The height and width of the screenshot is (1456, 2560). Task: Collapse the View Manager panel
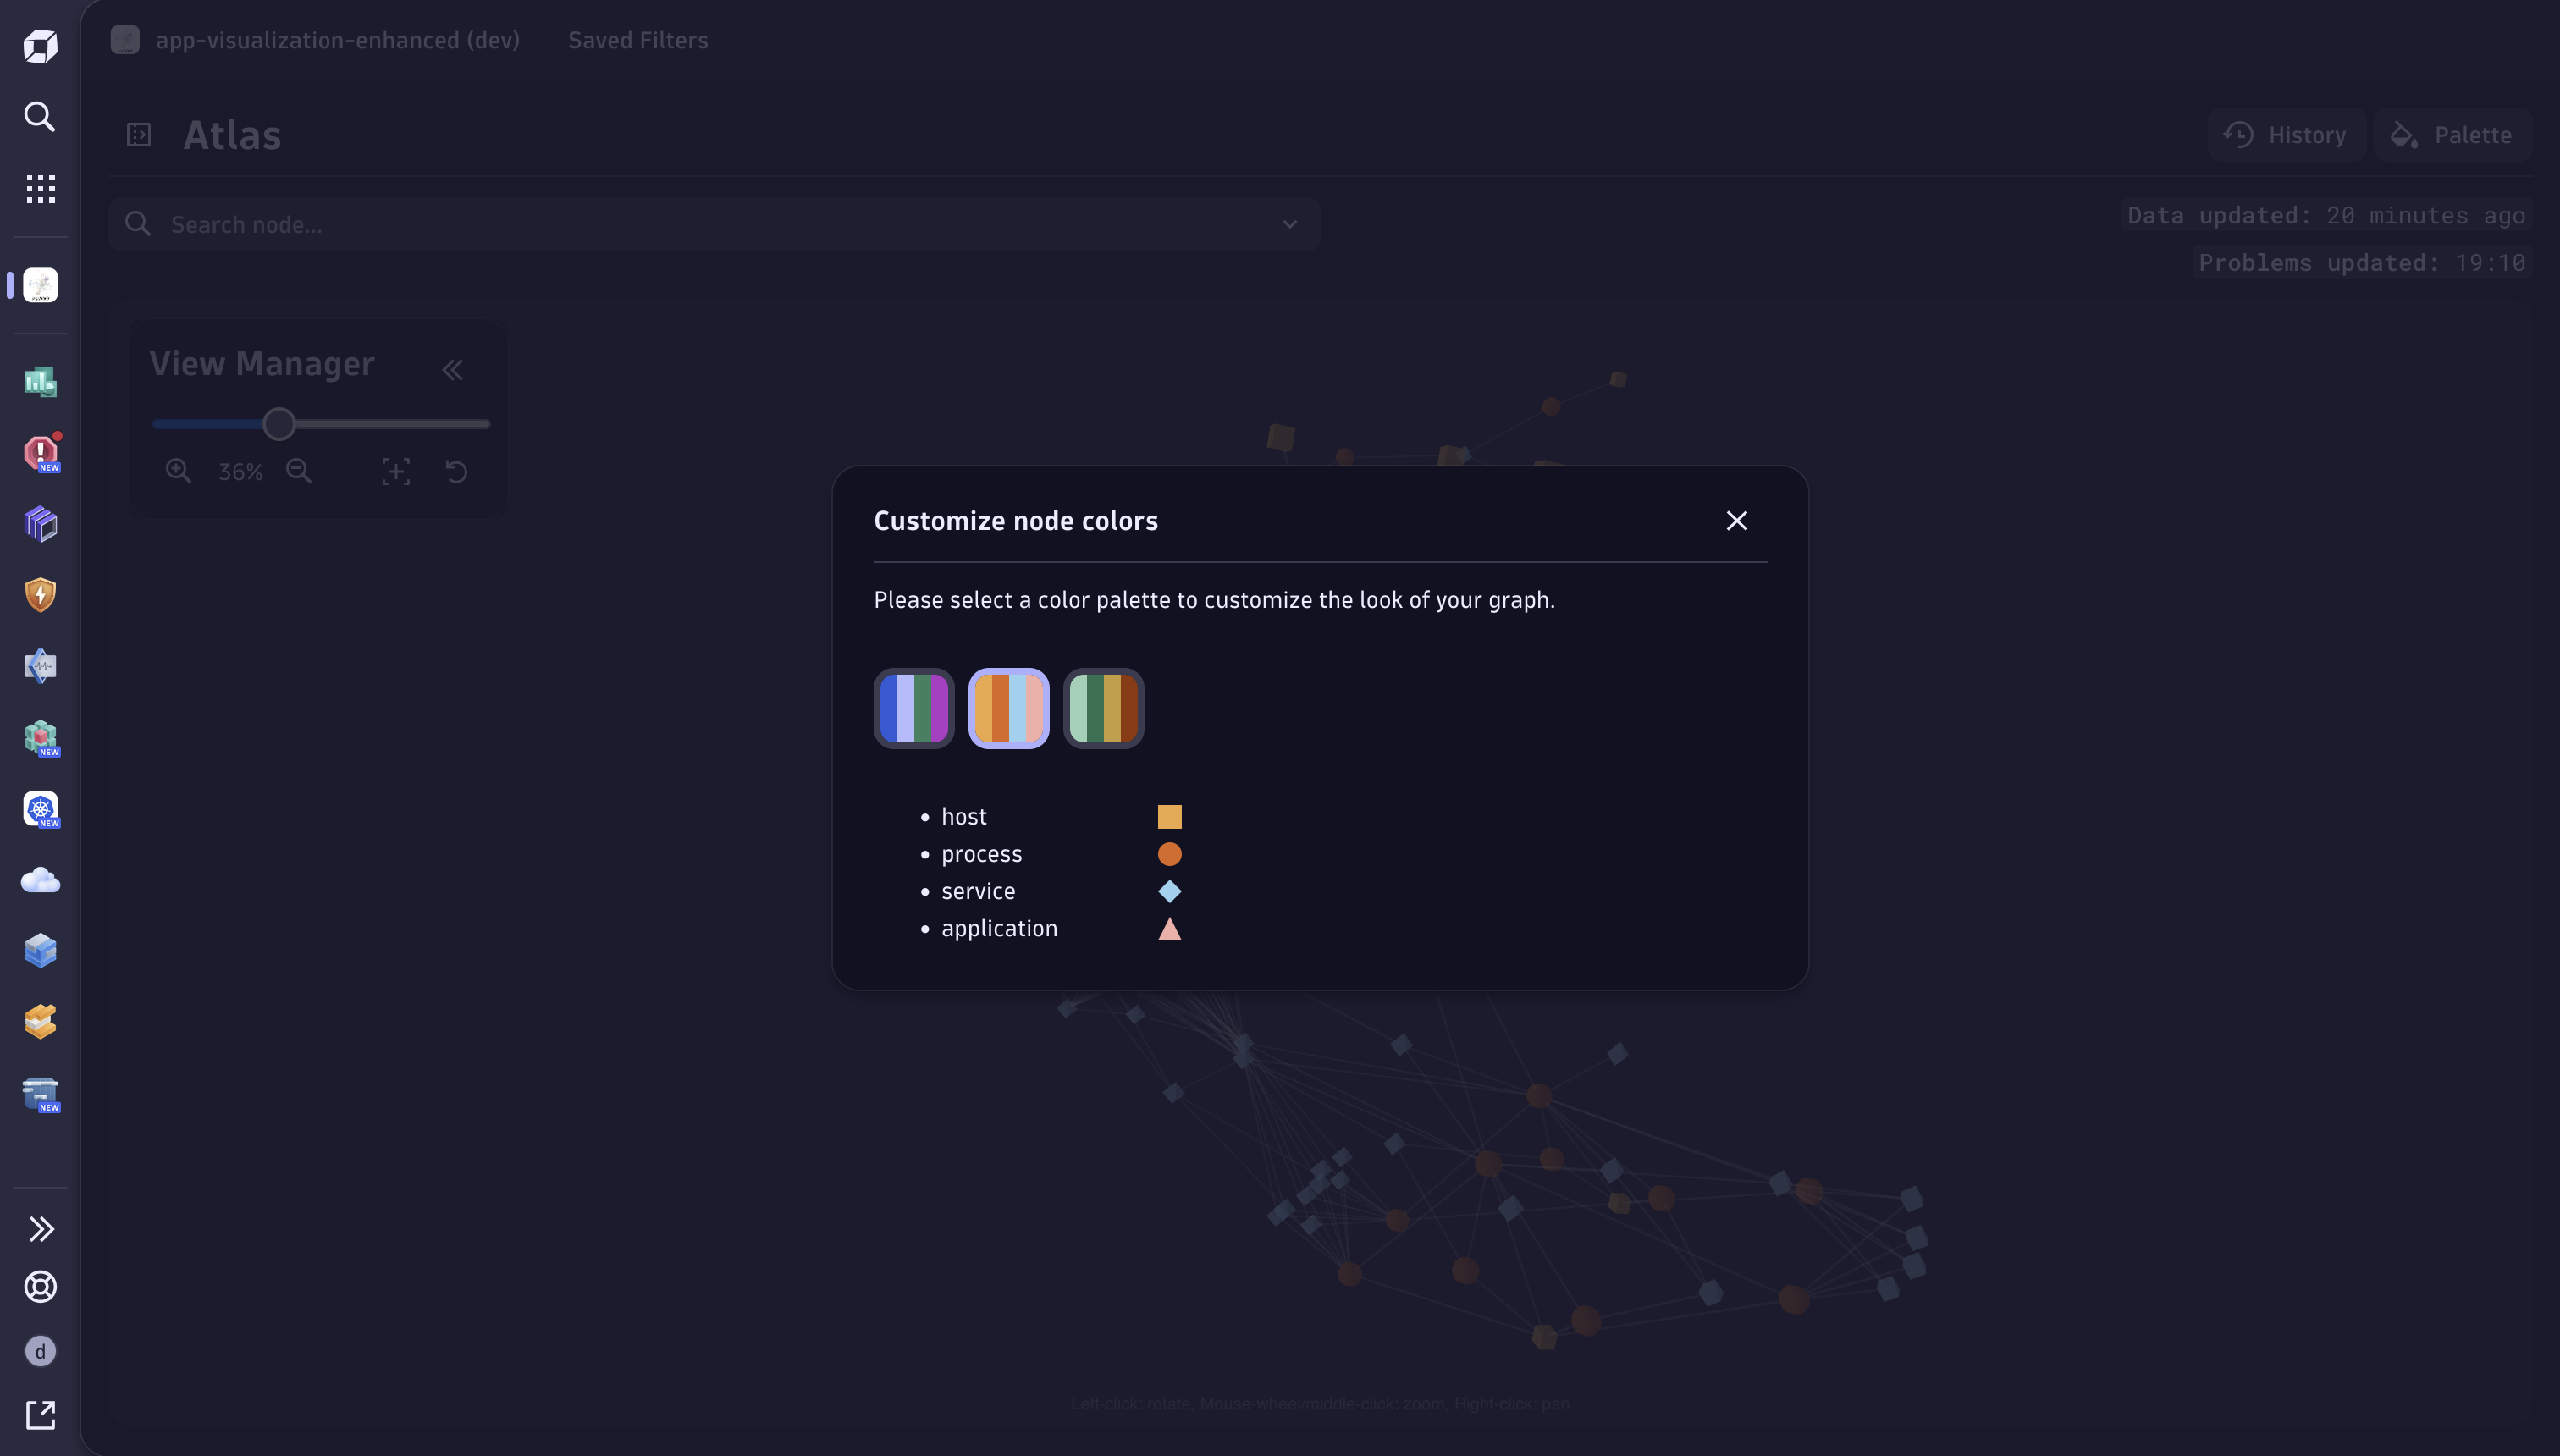pyautogui.click(x=453, y=369)
